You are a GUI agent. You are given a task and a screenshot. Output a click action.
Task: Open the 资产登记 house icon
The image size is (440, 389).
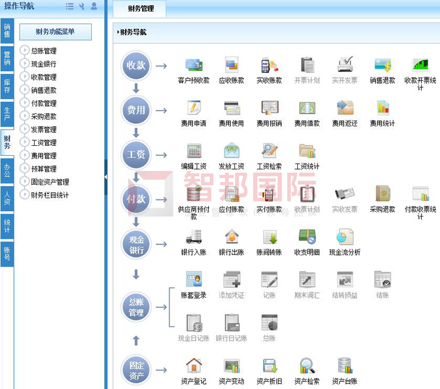click(193, 366)
